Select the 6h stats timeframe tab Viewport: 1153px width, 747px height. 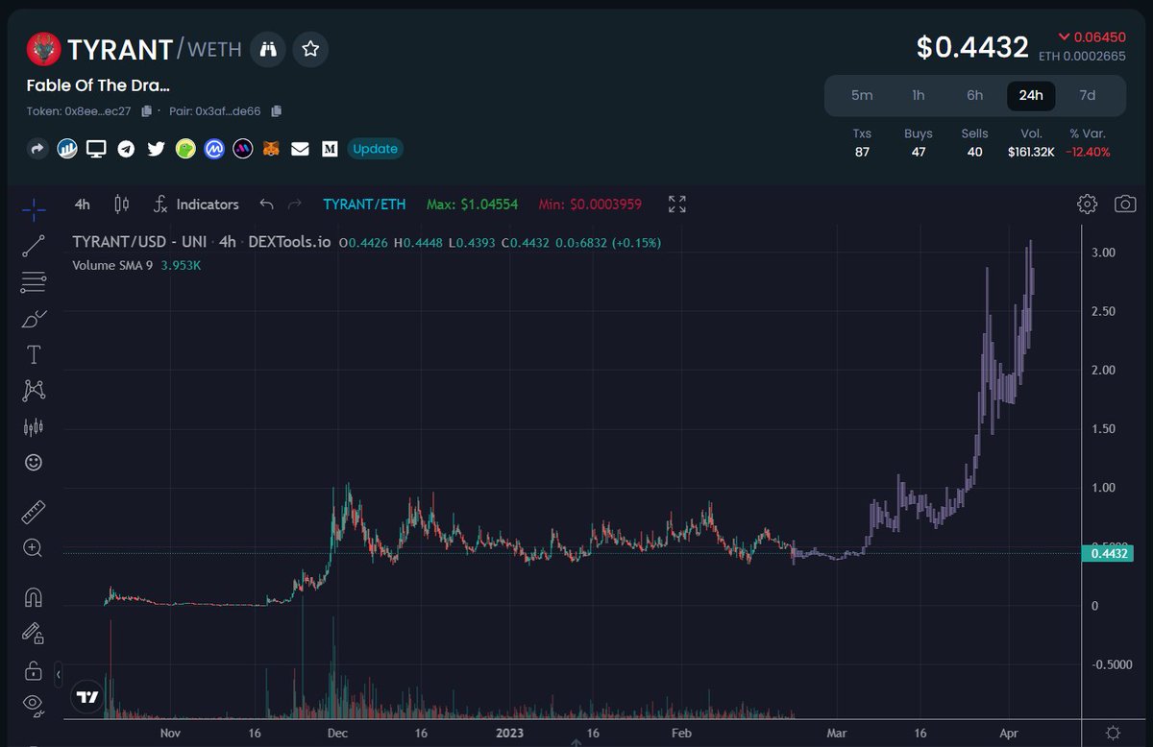click(x=974, y=95)
